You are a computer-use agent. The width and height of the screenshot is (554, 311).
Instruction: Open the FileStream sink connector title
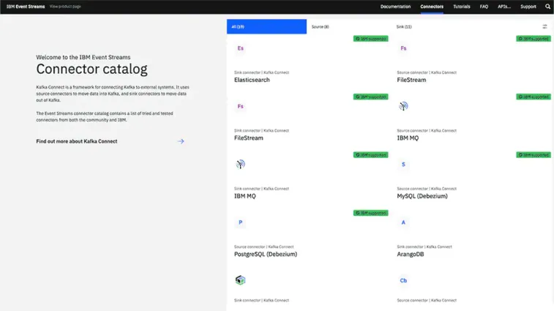click(x=248, y=138)
